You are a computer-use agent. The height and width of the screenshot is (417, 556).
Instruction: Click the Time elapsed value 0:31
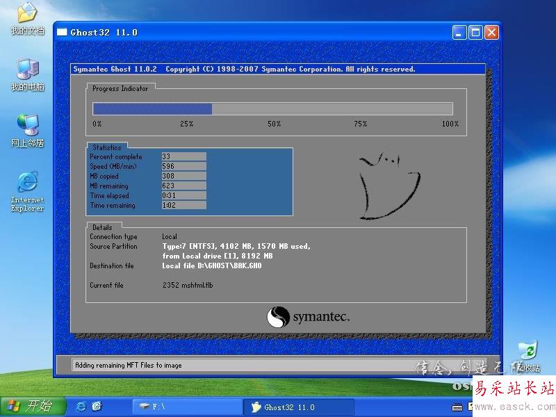(184, 195)
